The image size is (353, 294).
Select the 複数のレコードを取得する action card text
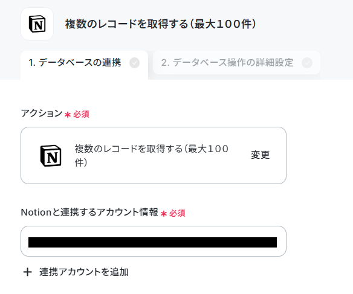point(152,156)
